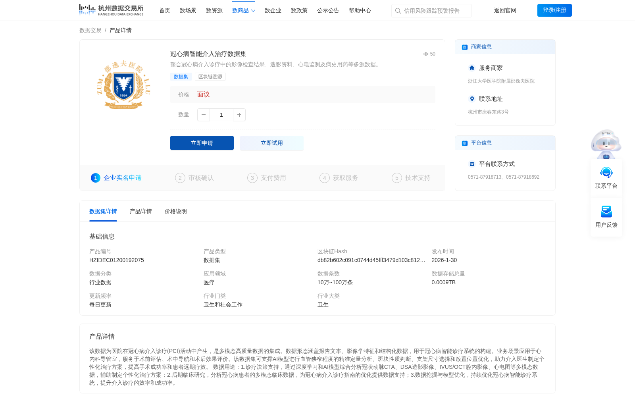Screen dimensions: 635x397
Task: Click the 返回官网 link
Action: (x=505, y=11)
